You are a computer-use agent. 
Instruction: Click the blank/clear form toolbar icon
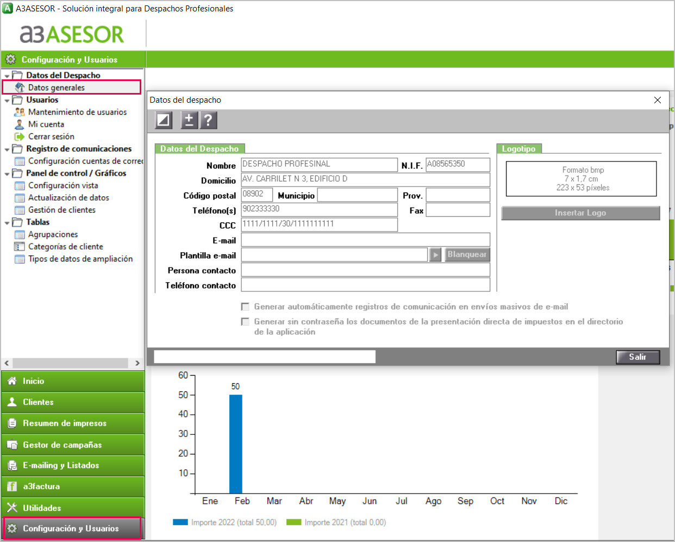tap(164, 120)
